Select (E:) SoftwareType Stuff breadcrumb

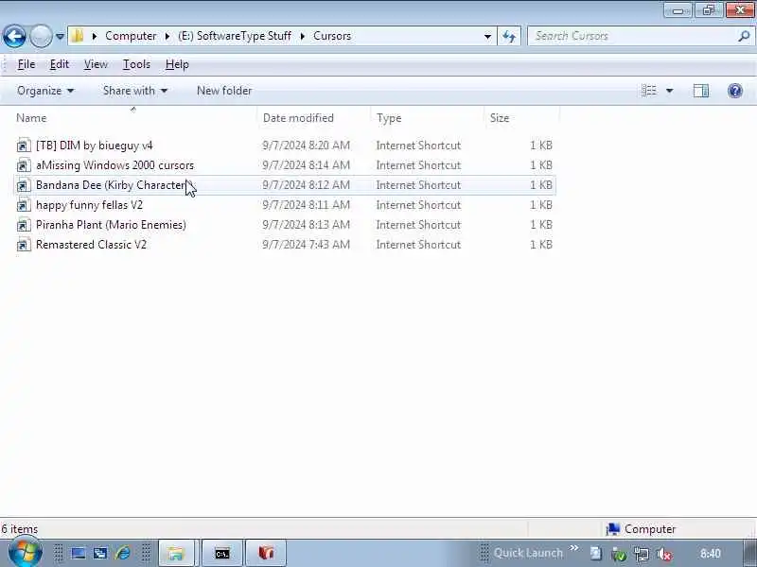point(234,36)
